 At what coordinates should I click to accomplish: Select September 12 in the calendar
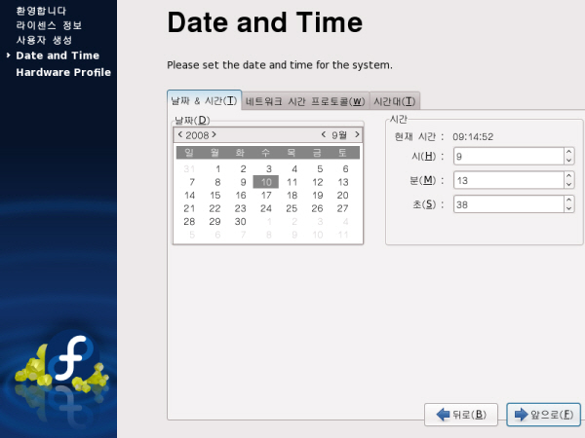pyautogui.click(x=318, y=182)
